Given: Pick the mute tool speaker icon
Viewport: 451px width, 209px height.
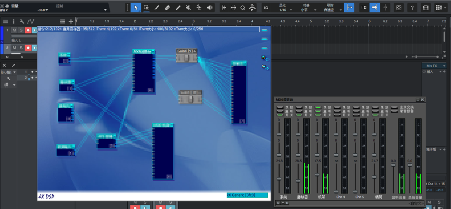Looking at the screenshot, I should [x=189, y=8].
